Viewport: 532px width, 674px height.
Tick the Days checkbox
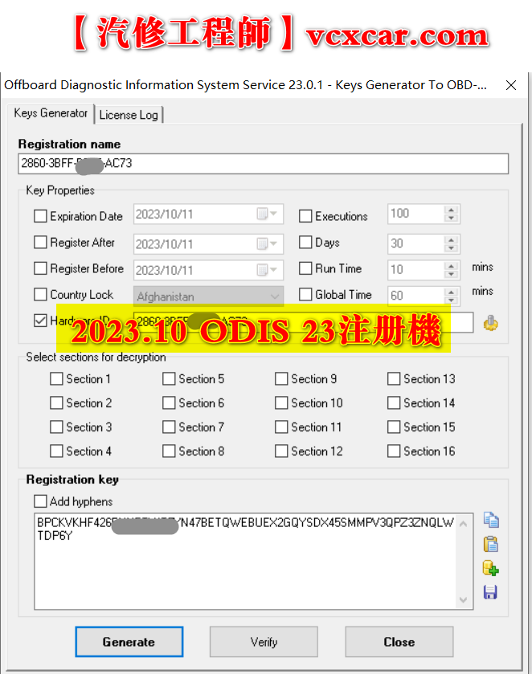pos(305,242)
